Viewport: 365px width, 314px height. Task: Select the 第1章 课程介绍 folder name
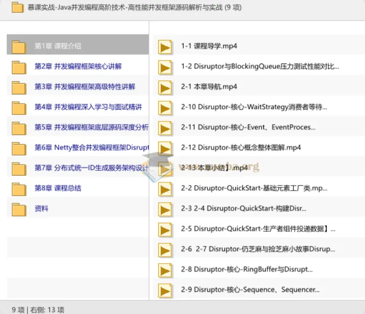point(58,46)
